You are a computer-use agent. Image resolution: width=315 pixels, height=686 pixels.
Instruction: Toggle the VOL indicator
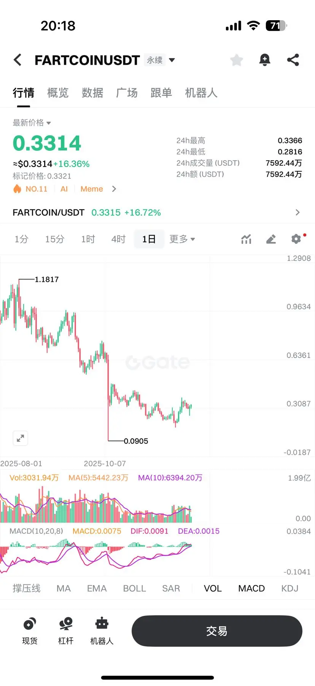point(213,588)
